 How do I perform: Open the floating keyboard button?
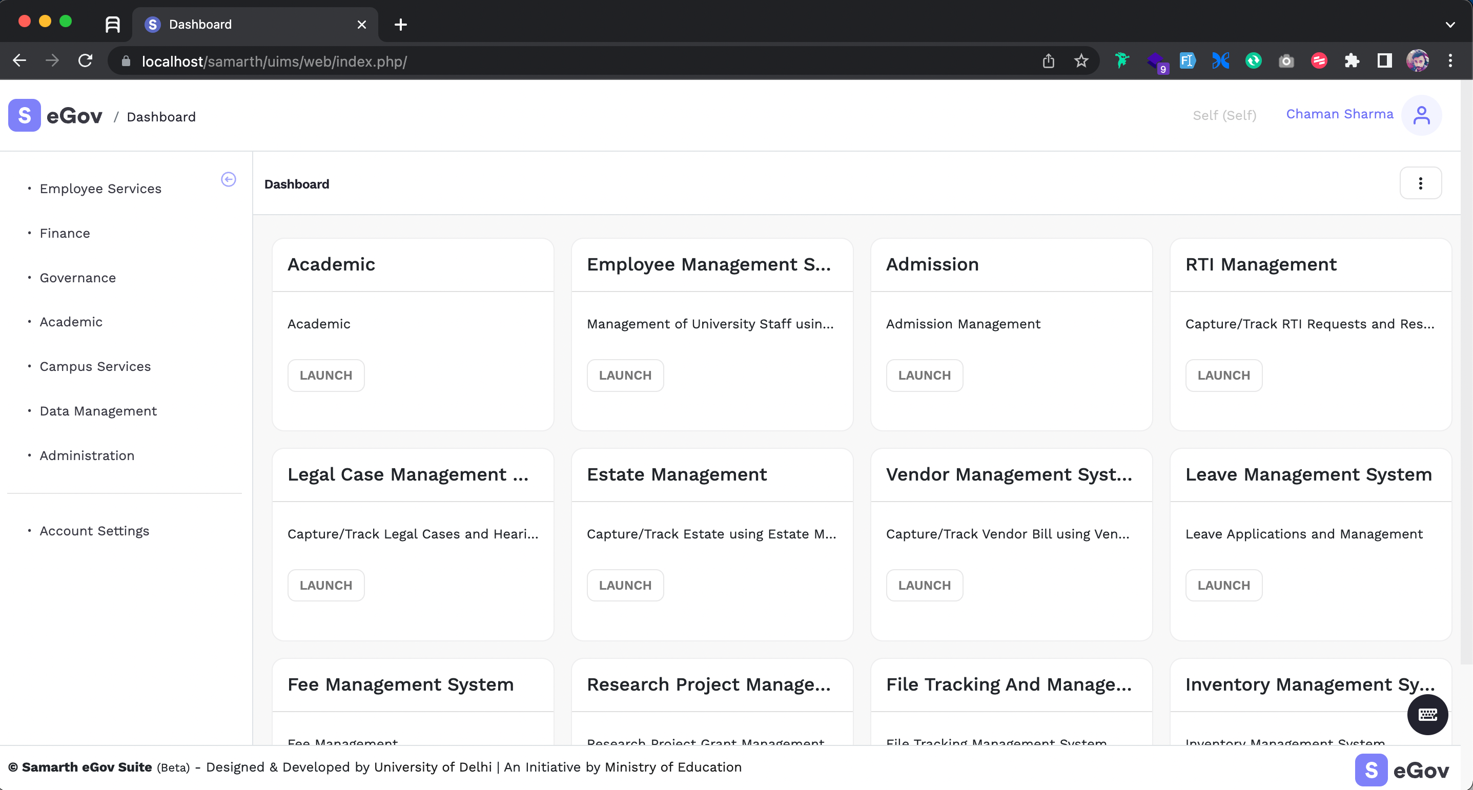point(1427,715)
